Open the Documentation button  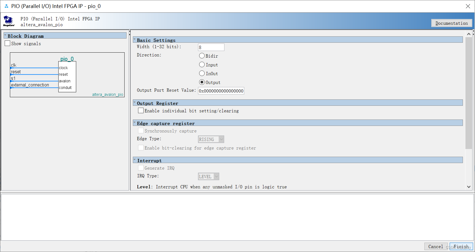point(452,23)
